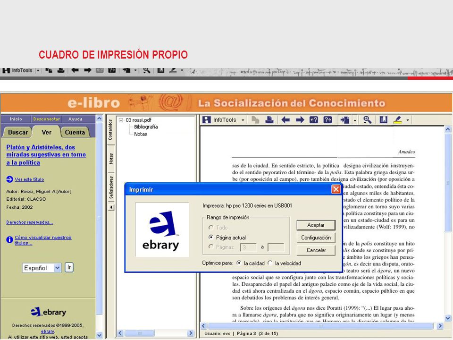
Task: Click the Ir button next to language
Action: (x=69, y=267)
